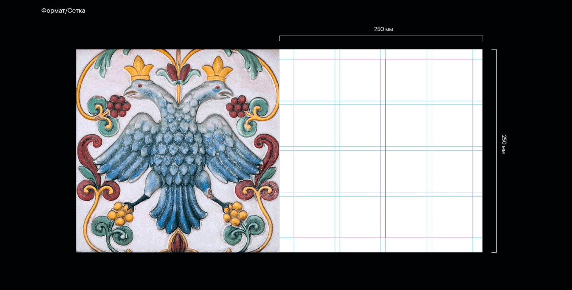Click the horizontal dimension bracket above the grid

(381, 36)
